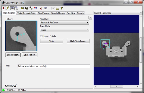Click the red joystick icon in toolbar

pos(41,8)
